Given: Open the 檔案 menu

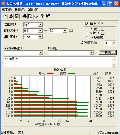Looking at the screenshot, I should point(7,10).
